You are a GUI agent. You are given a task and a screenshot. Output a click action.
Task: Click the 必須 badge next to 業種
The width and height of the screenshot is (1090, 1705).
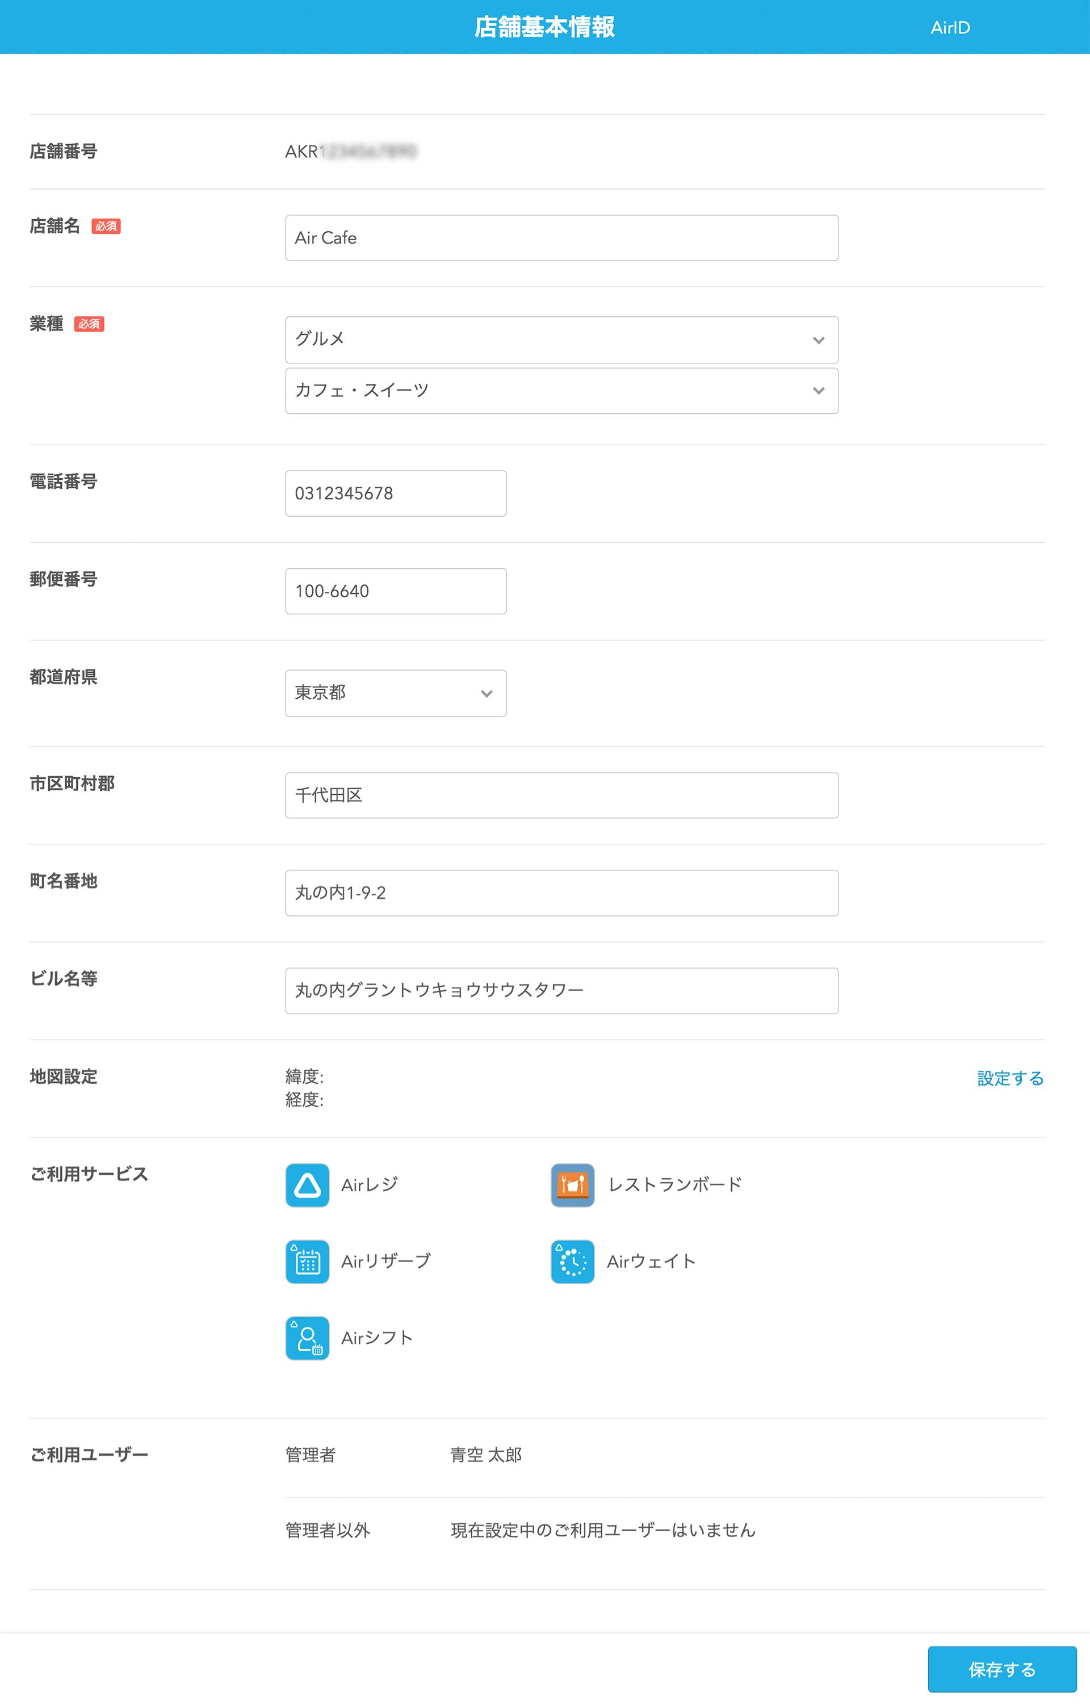[x=89, y=324]
